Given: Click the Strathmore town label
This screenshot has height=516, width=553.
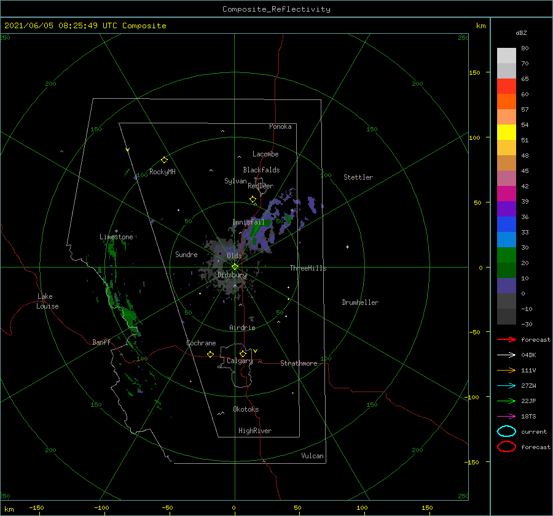Looking at the screenshot, I should coord(299,363).
